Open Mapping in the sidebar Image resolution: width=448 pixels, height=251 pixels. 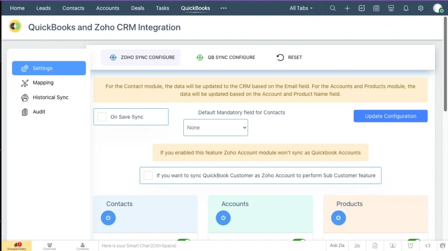tap(38, 83)
